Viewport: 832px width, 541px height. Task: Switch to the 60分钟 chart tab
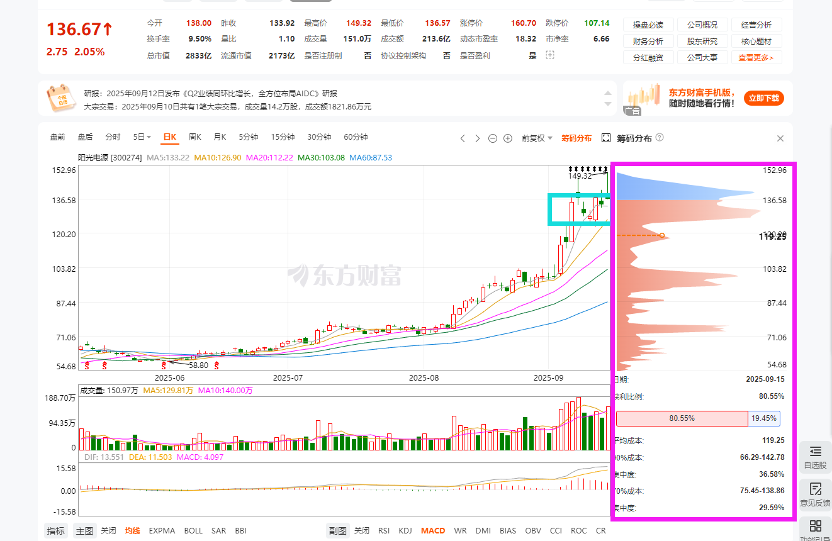(x=356, y=137)
